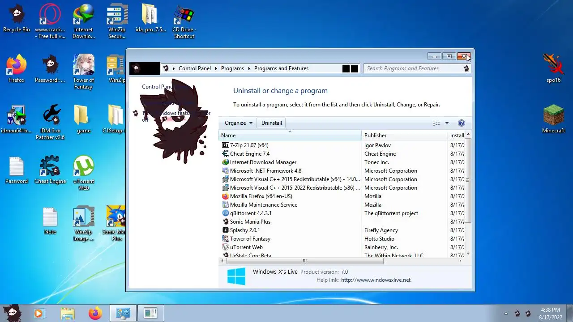Open the game folder on desktop
This screenshot has height=322, width=573.
pos(84,119)
